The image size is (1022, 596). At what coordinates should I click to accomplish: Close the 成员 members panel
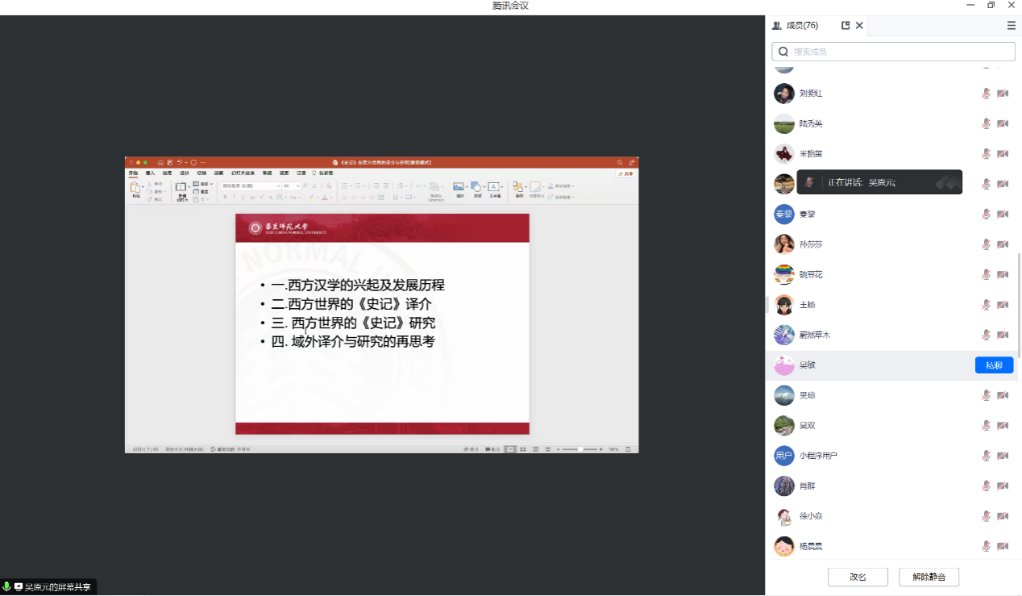click(859, 26)
